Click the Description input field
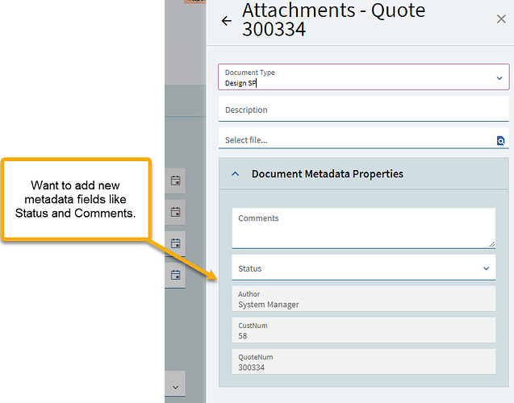 (364, 109)
